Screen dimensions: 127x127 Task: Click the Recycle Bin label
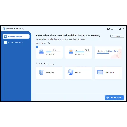point(50,73)
